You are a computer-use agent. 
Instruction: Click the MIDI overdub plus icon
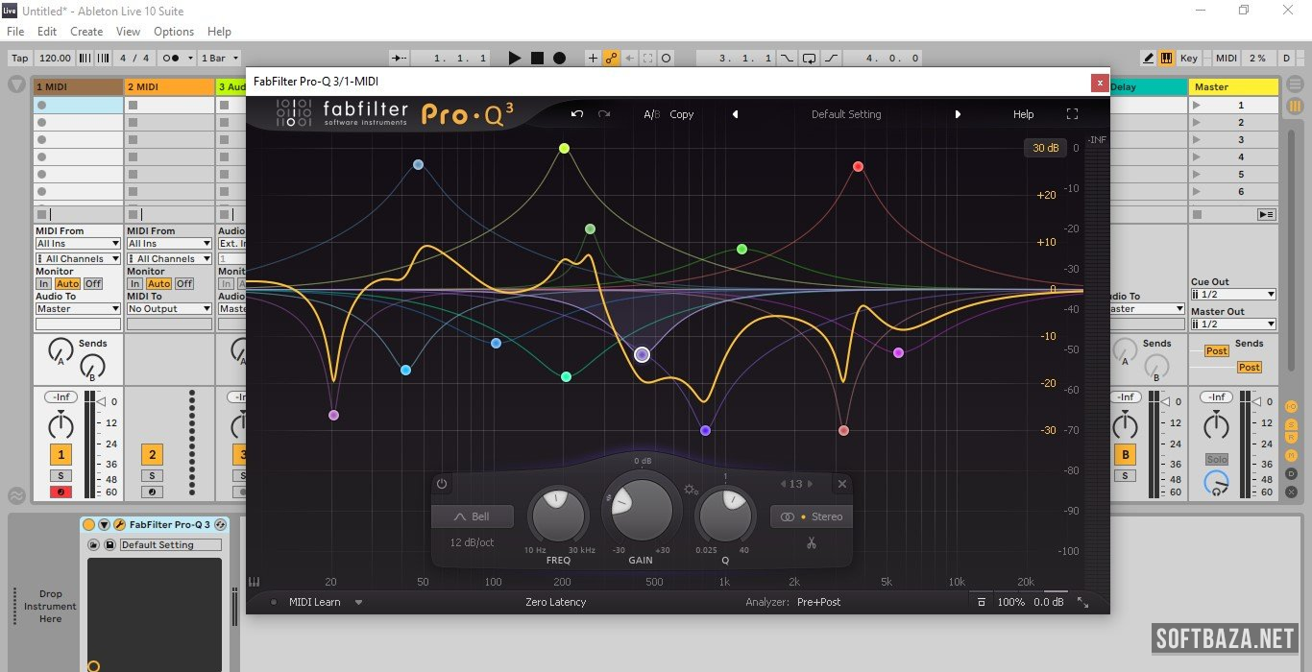coord(593,58)
